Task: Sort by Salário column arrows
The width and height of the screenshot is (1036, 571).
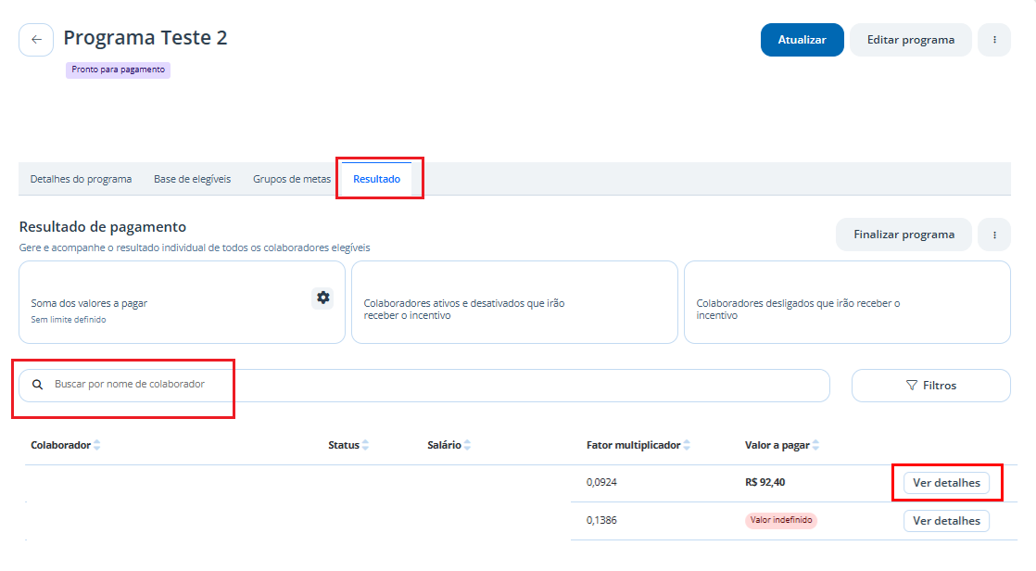Action: point(467,445)
